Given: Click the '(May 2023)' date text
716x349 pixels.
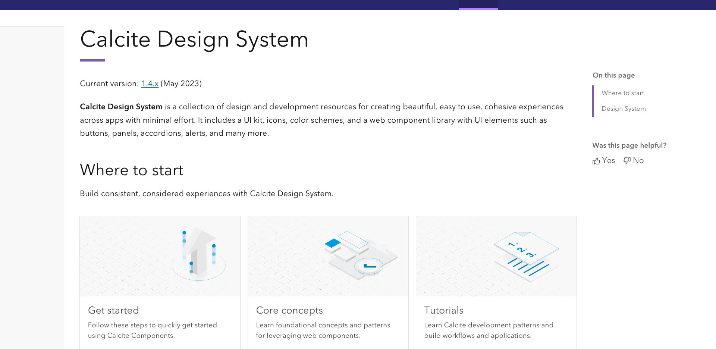Looking at the screenshot, I should (x=181, y=84).
